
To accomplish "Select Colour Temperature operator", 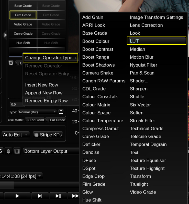I will [x=103, y=121].
